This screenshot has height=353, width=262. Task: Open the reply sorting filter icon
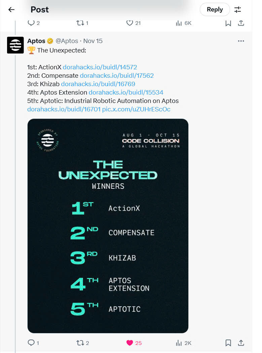[x=238, y=9]
